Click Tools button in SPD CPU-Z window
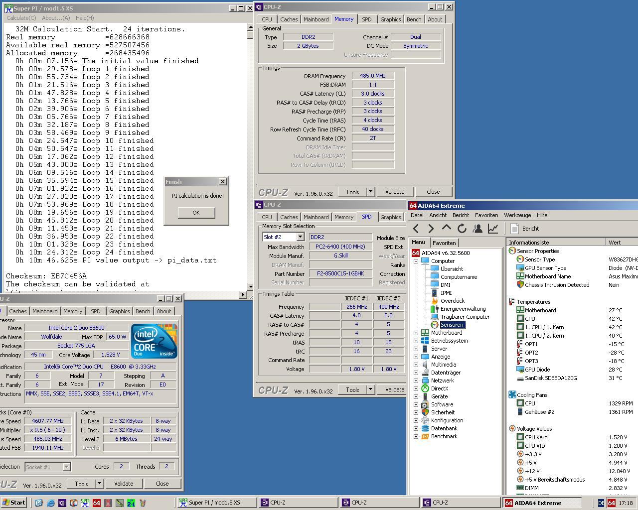The image size is (638, 510). 352,389
